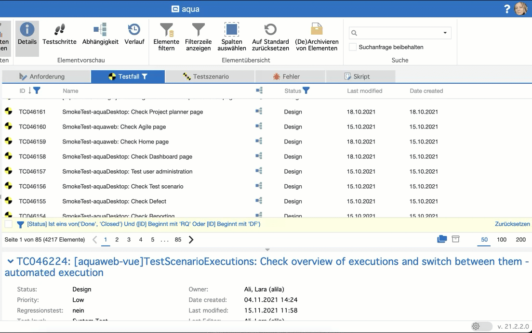Sort by Date created column header
Image resolution: width=532 pixels, height=333 pixels.
pyautogui.click(x=426, y=91)
